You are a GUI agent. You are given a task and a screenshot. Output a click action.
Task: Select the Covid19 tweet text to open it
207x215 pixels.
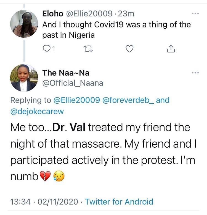click(x=116, y=30)
